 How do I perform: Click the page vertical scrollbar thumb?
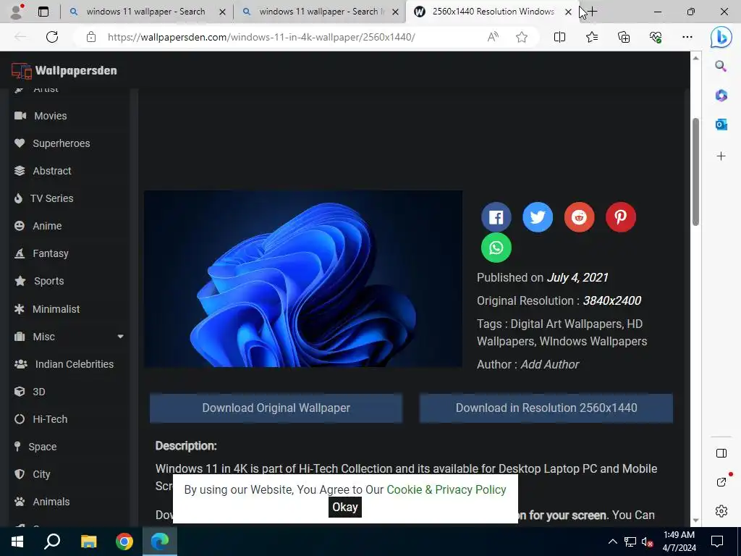click(x=695, y=172)
